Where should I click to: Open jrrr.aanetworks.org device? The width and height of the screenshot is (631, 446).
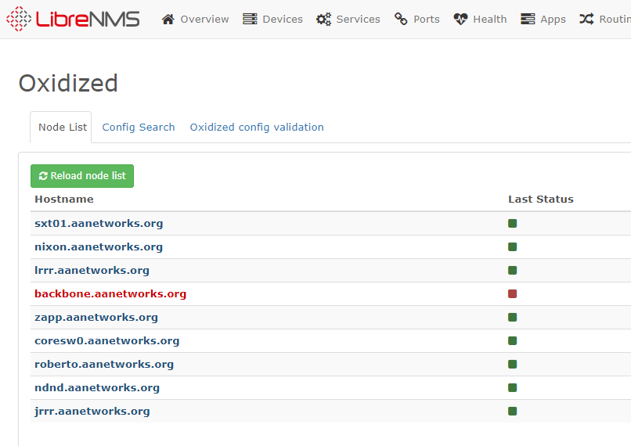pyautogui.click(x=92, y=411)
